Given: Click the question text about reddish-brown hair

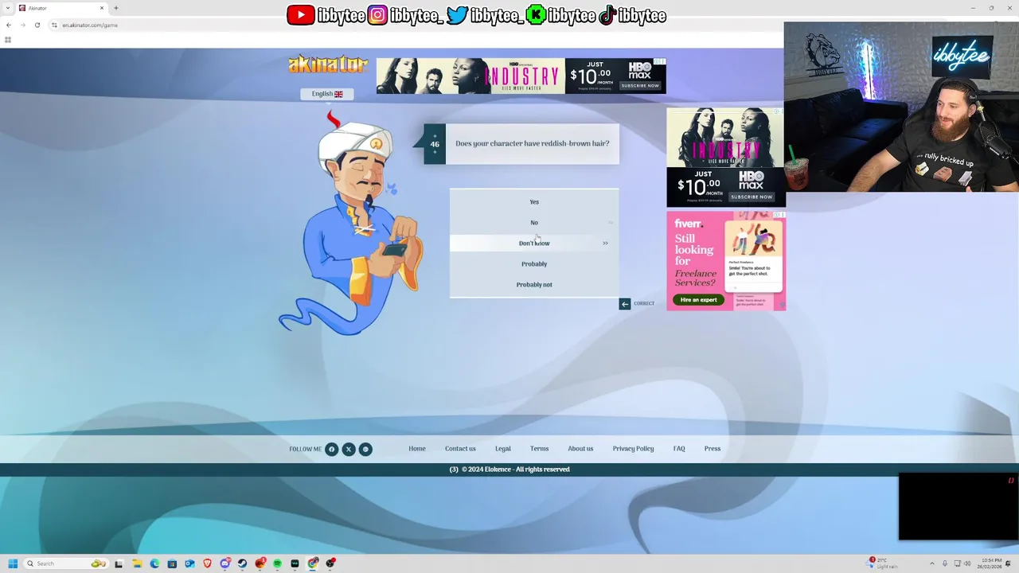Looking at the screenshot, I should [533, 143].
